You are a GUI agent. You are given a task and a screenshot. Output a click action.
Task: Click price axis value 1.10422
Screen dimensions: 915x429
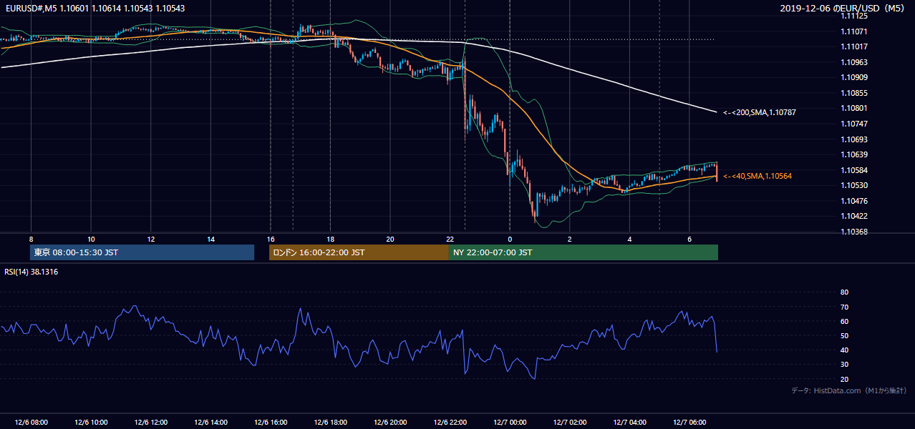pyautogui.click(x=855, y=216)
